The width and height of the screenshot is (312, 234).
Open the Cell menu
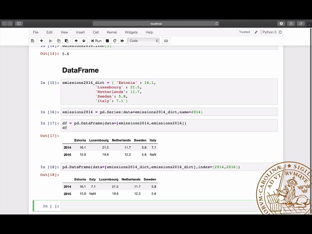click(x=96, y=32)
